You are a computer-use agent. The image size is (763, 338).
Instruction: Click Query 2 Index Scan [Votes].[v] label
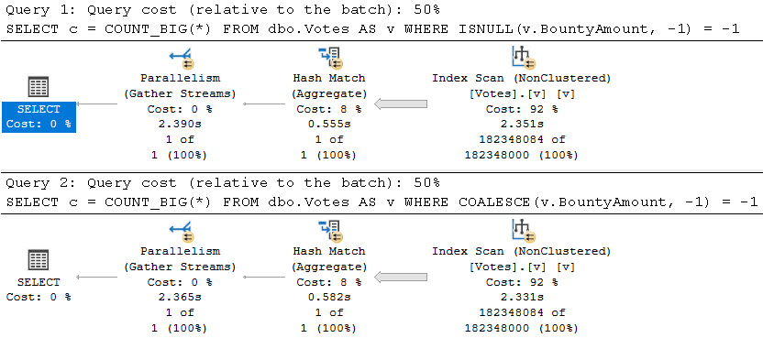pos(522,267)
